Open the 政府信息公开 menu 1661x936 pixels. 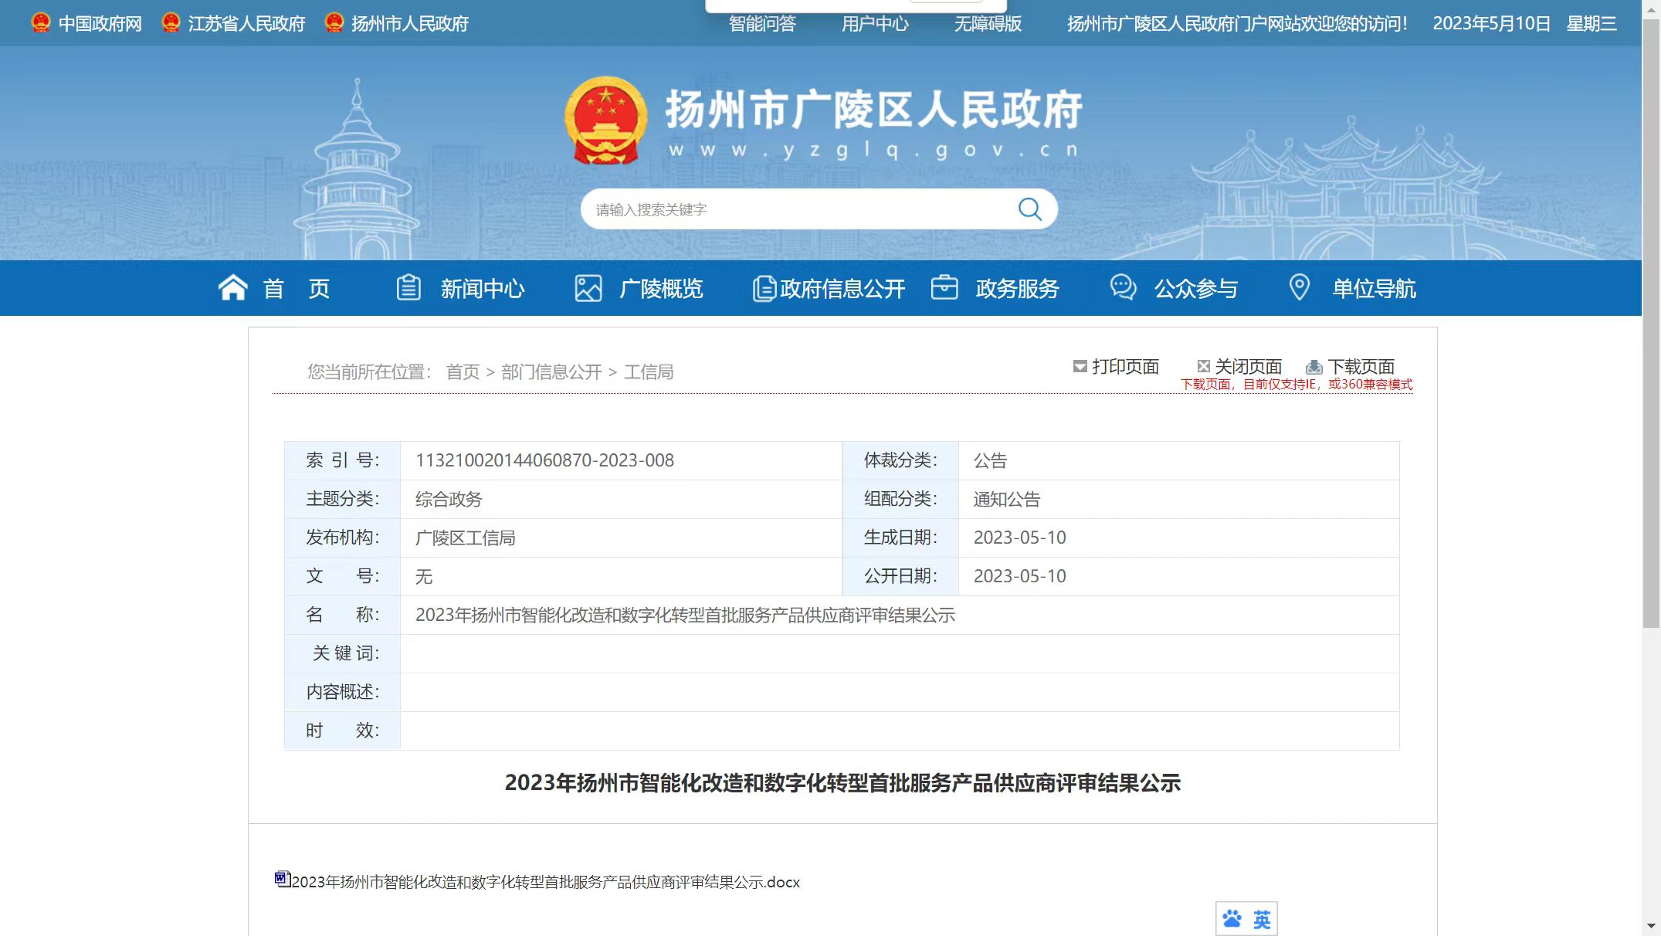coord(842,289)
